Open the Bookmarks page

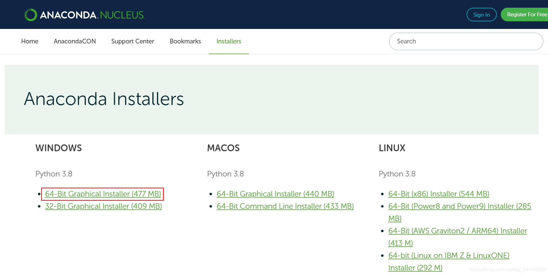(185, 41)
